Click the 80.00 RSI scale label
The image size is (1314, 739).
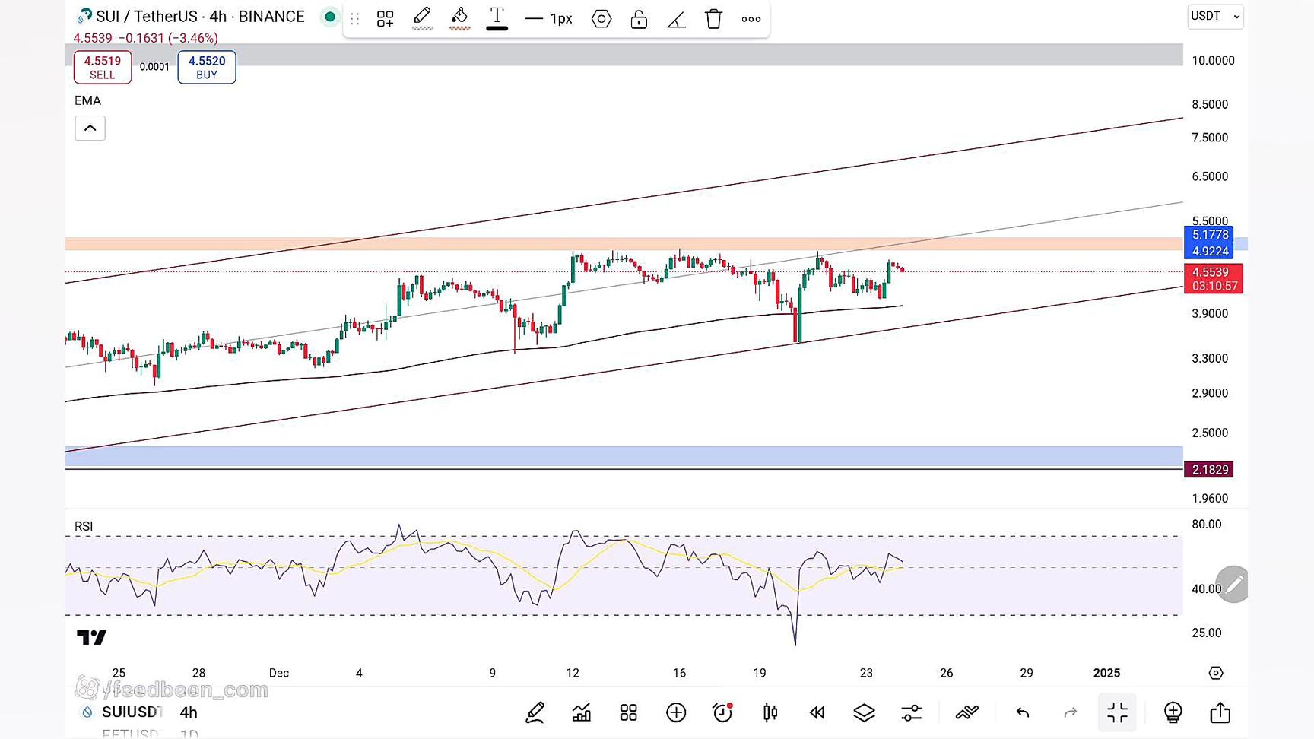1207,525
